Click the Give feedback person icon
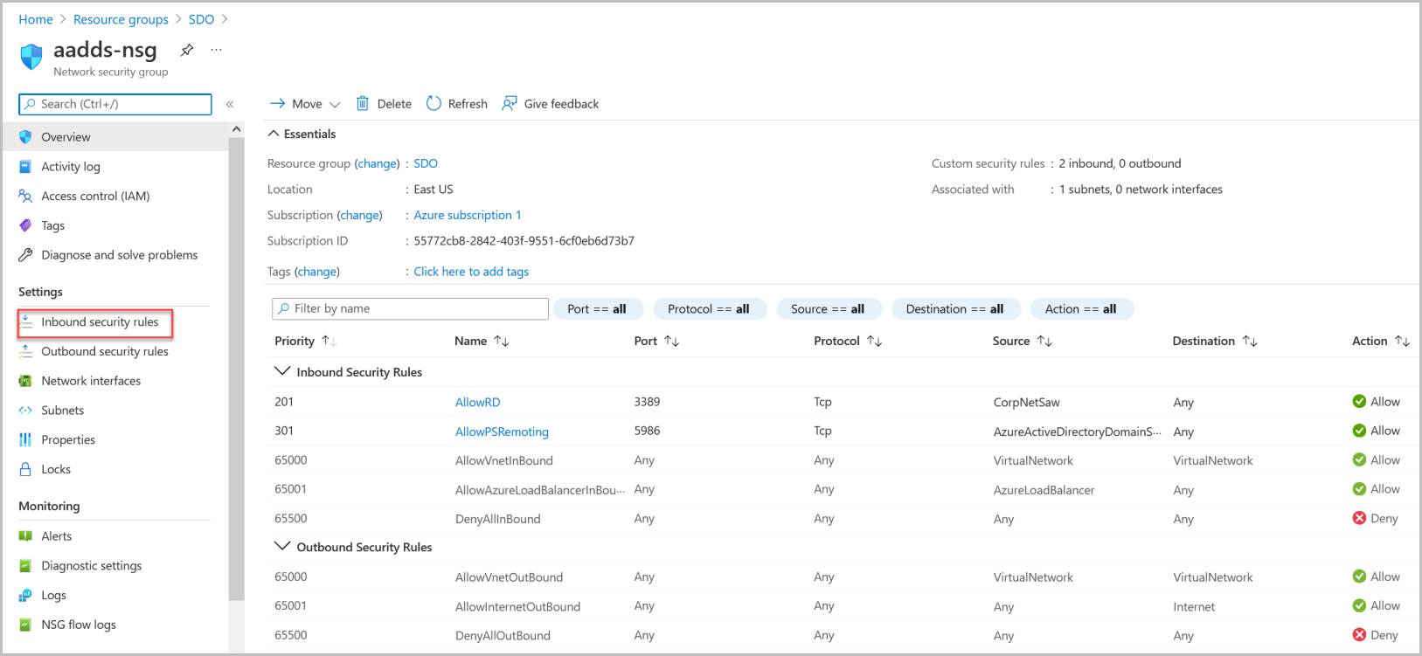1422x656 pixels. (510, 103)
